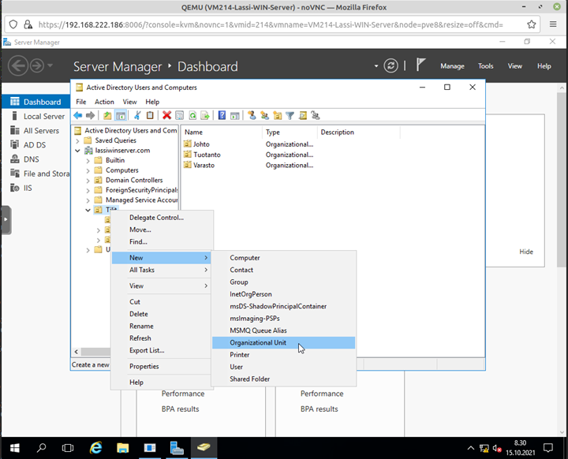568x459 pixels.
Task: Choose Computer in the New submenu
Action: [x=284, y=258]
